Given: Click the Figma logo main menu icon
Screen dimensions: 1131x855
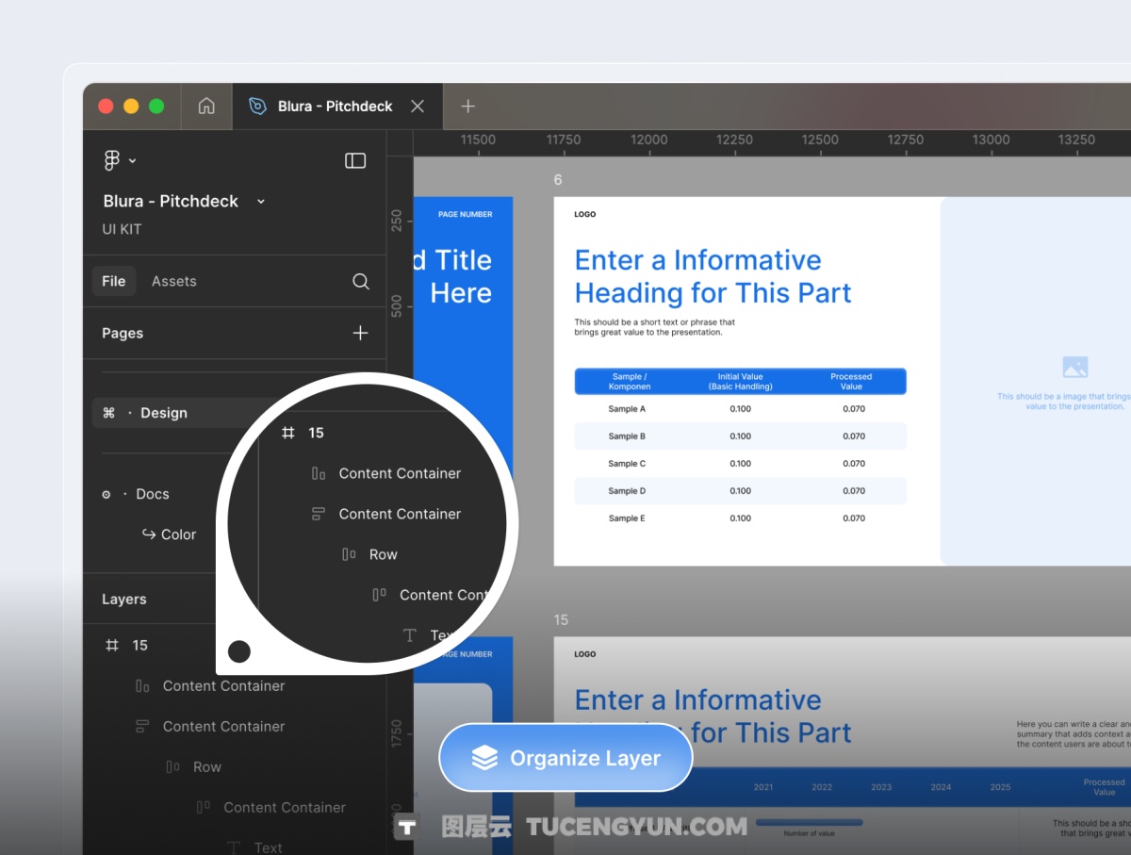Looking at the screenshot, I should [x=112, y=160].
